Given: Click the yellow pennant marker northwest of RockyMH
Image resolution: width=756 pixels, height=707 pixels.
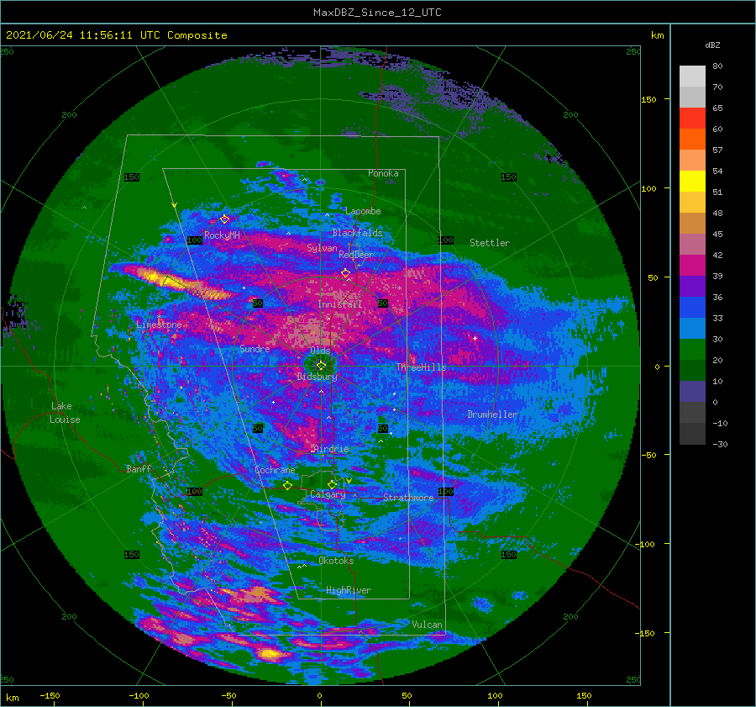Looking at the screenshot, I should pos(175,205).
